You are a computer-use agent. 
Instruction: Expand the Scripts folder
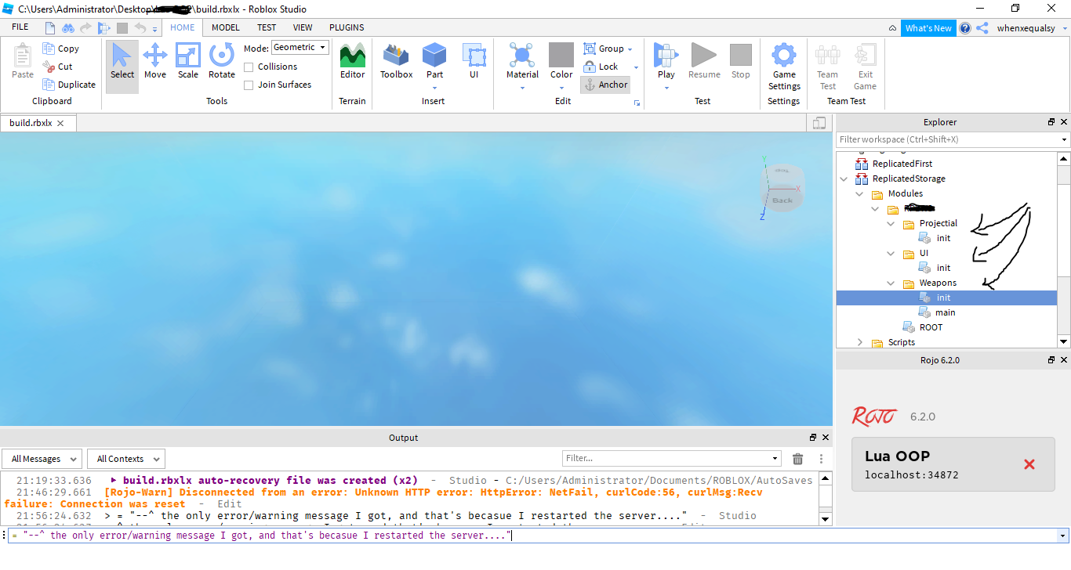pos(859,342)
